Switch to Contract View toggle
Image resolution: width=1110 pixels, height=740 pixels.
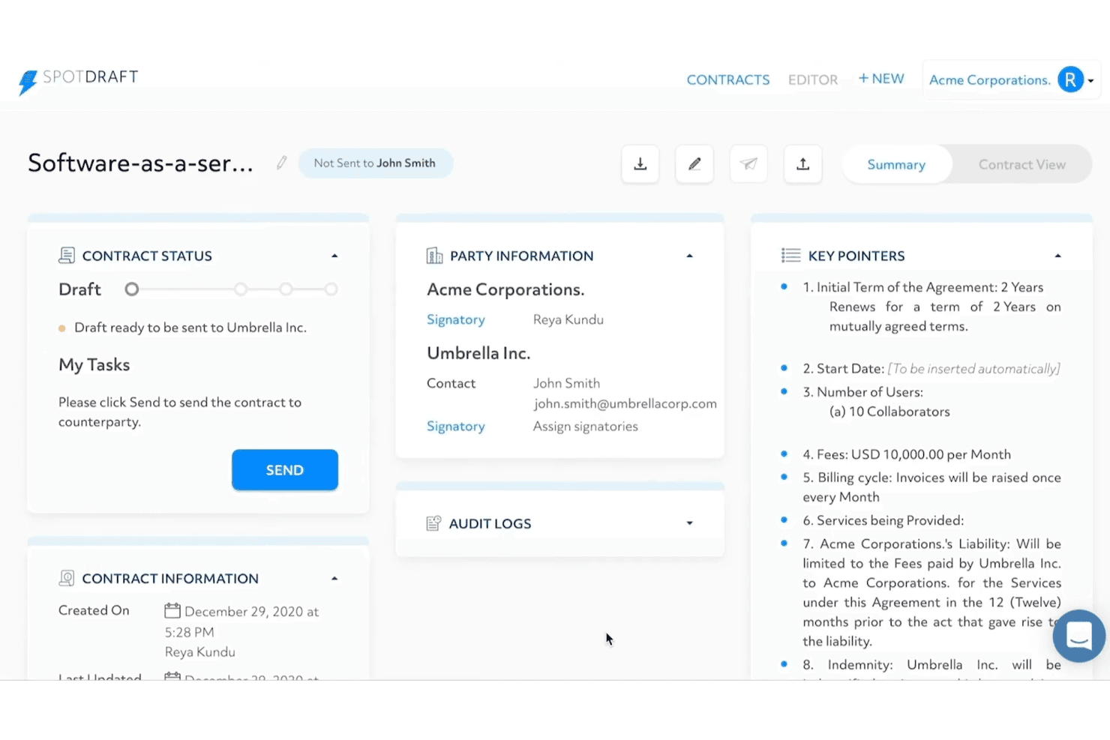(x=1021, y=164)
